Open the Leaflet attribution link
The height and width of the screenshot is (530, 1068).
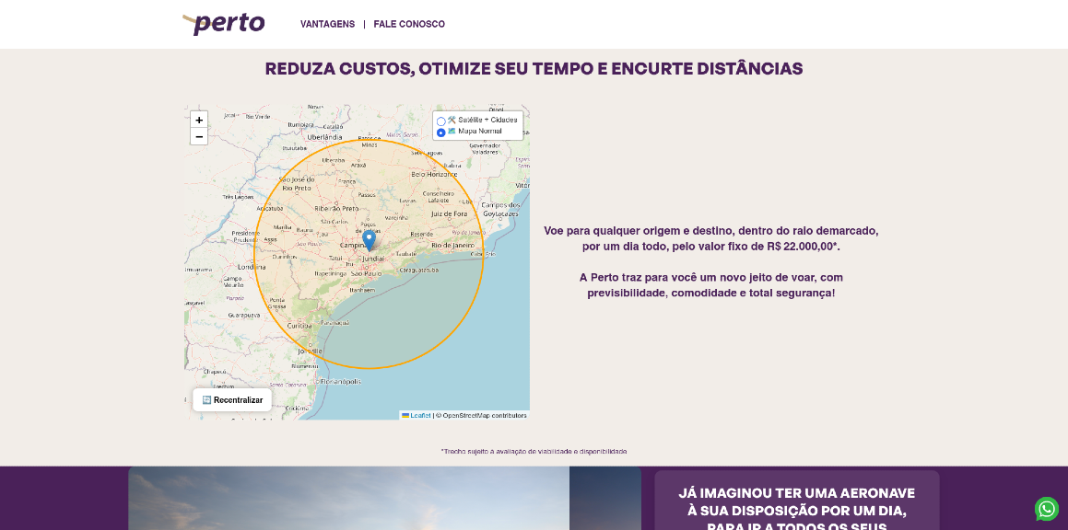(417, 416)
